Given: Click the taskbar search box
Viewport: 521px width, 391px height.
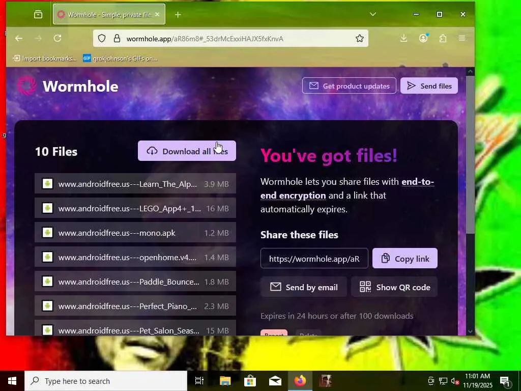Looking at the screenshot, I should click(106, 381).
